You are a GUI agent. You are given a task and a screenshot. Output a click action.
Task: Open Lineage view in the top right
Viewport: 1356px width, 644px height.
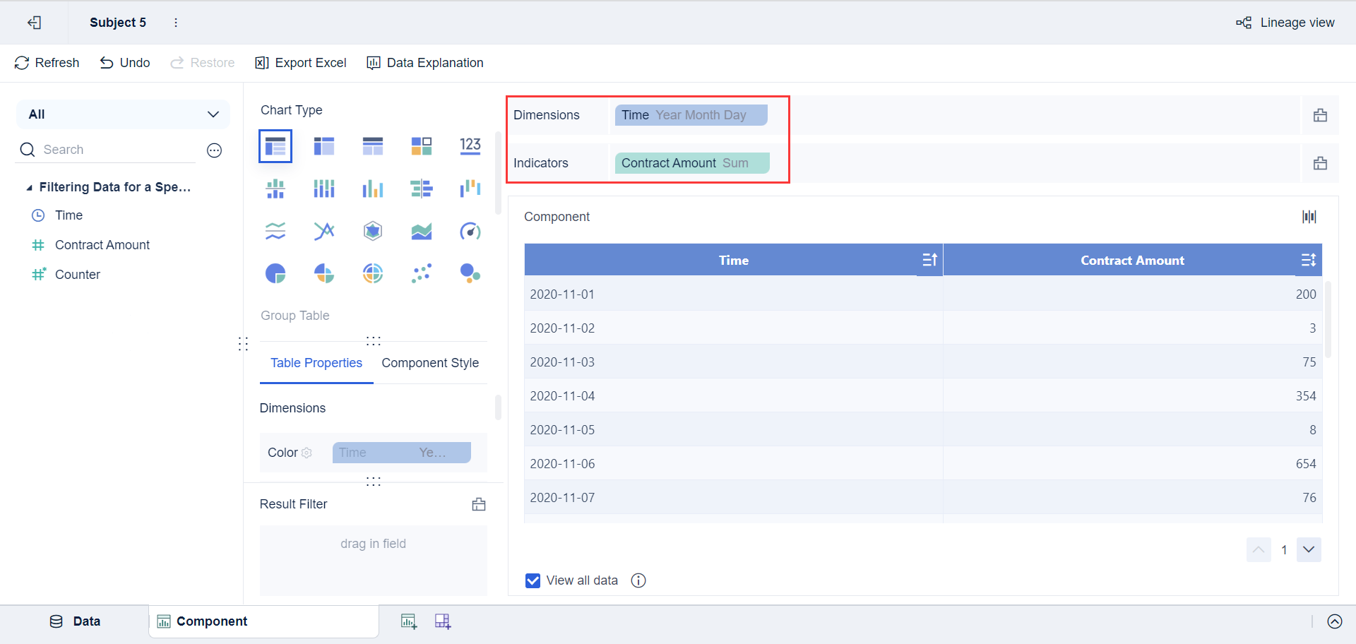tap(1285, 22)
